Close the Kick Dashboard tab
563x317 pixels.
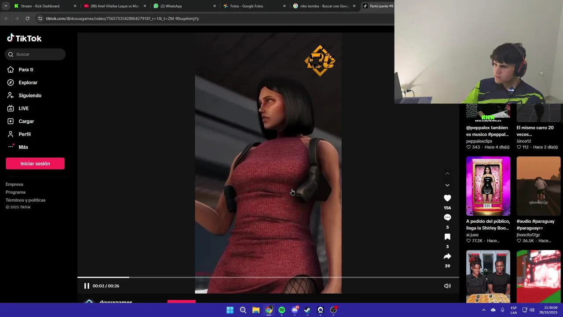pyautogui.click(x=75, y=6)
